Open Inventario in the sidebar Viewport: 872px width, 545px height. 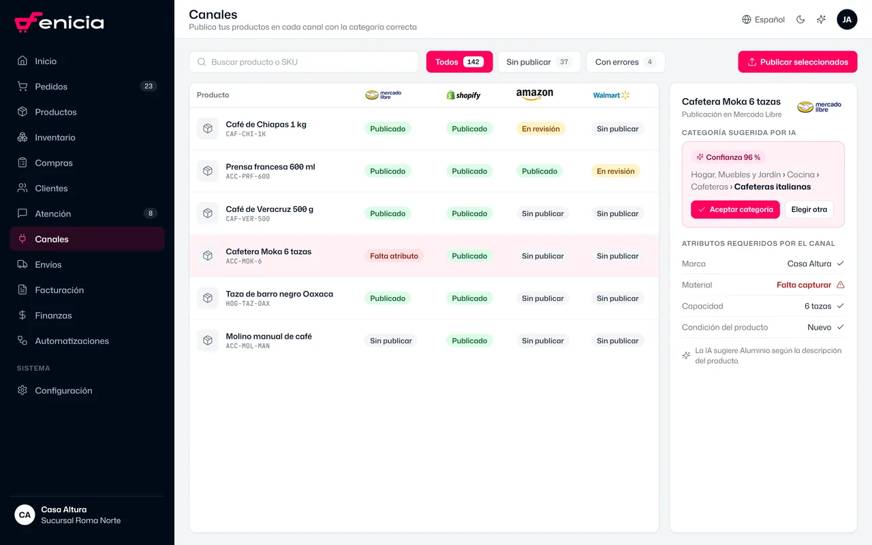tap(87, 138)
